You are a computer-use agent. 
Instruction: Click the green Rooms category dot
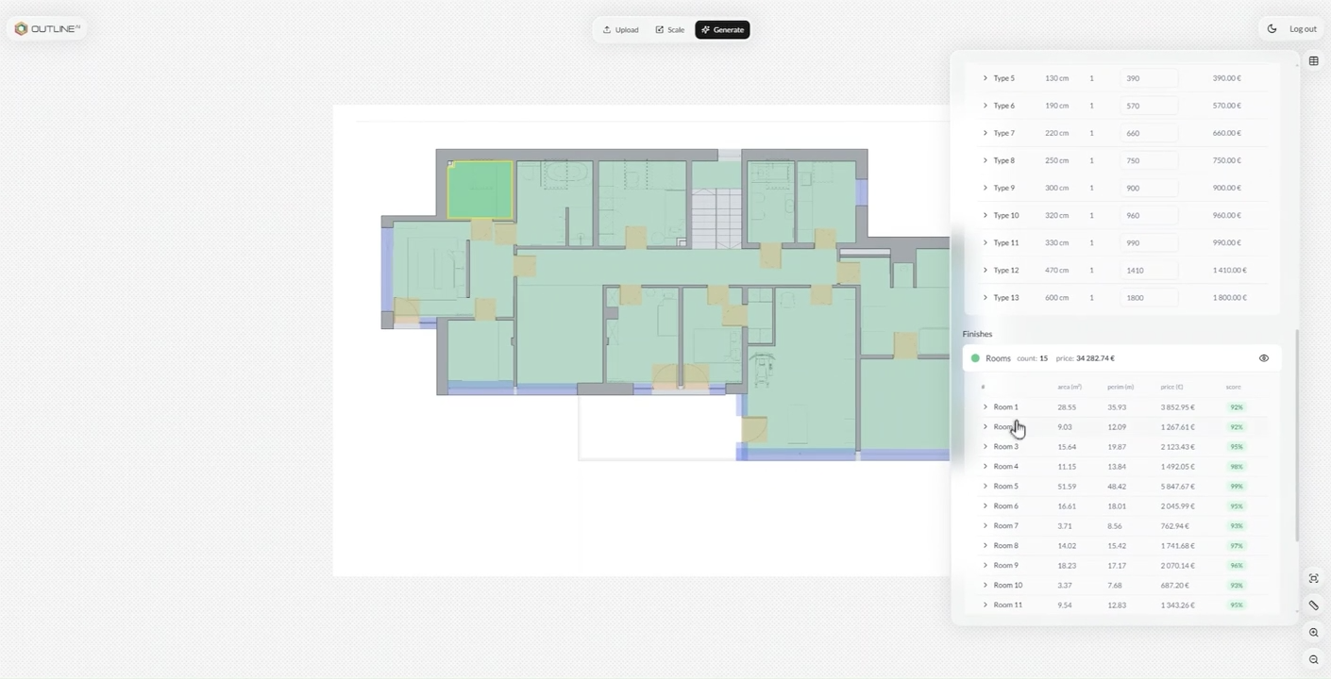975,358
